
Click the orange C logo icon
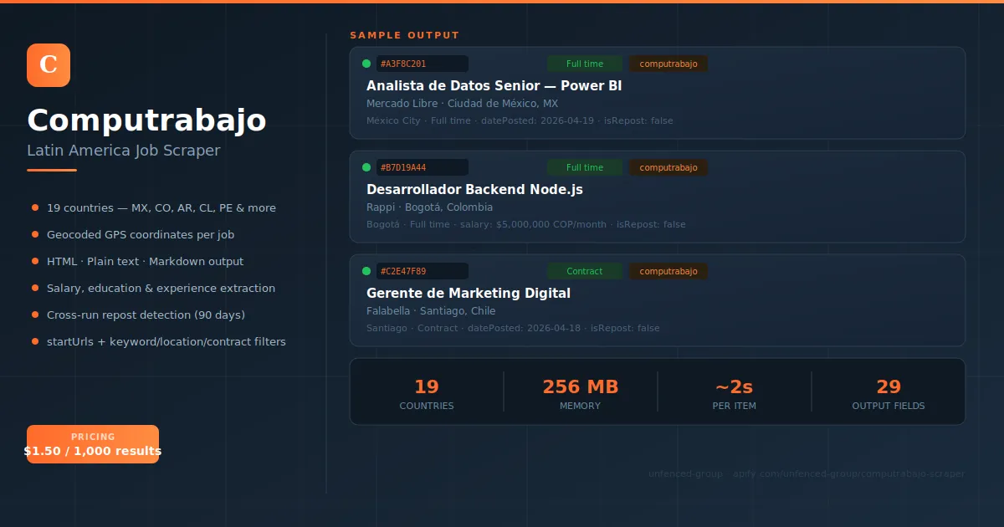pos(49,65)
